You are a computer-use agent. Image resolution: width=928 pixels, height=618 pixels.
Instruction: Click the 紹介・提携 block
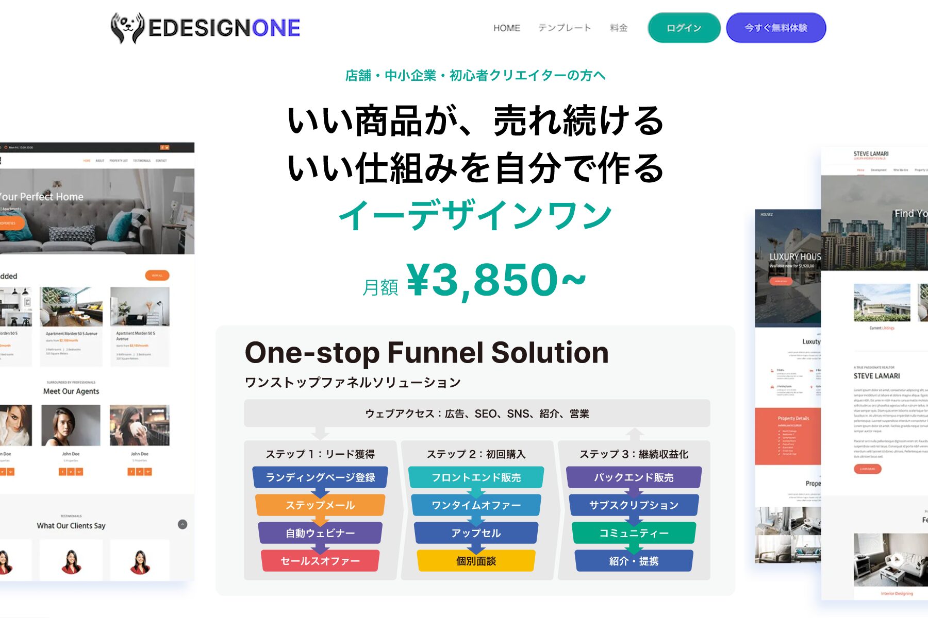pos(634,561)
